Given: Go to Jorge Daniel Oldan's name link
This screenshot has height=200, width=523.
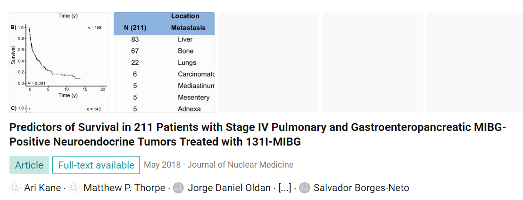Looking at the screenshot, I should 229,188.
